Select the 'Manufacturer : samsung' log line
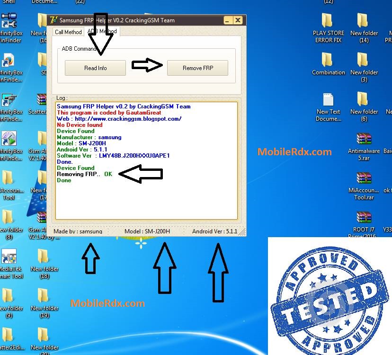Viewport: 392px width, 355px height. pos(89,137)
